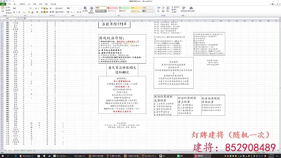Click the accounting currency format icon

tap(68, 12)
